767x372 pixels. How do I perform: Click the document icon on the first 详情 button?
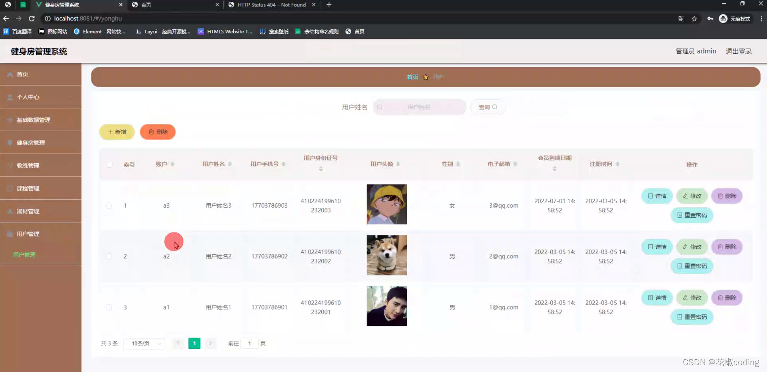(650, 196)
